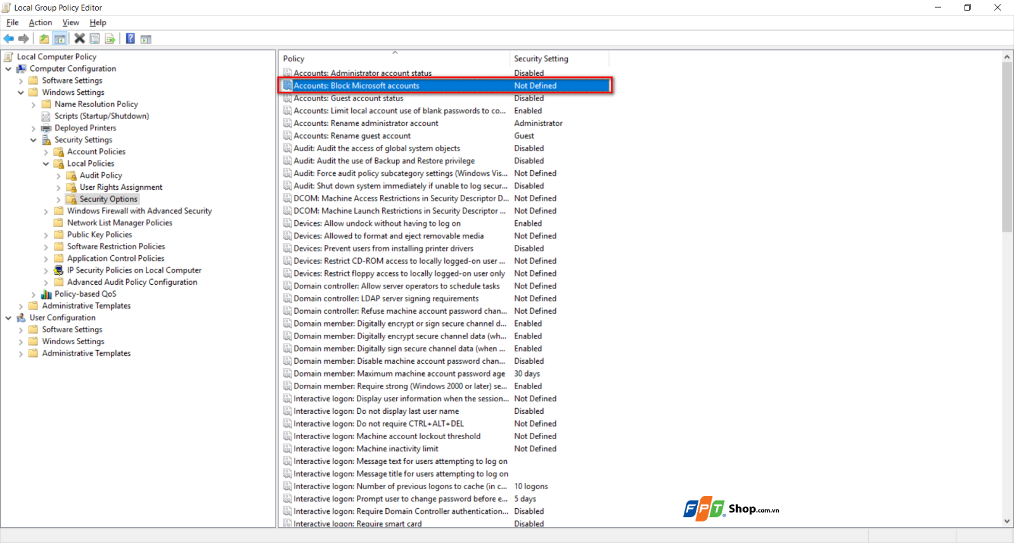Click the 'Administrator' security setting value
This screenshot has width=1014, height=543.
pos(538,123)
